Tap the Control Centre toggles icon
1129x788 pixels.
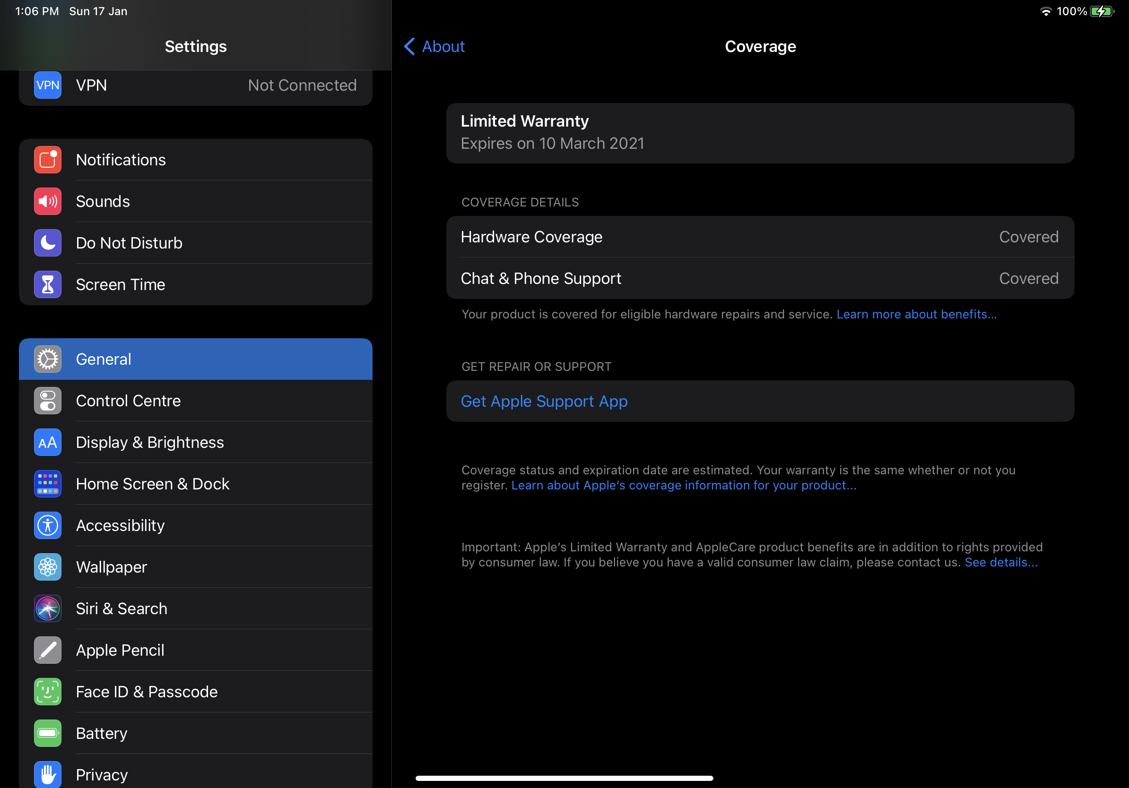pos(48,401)
